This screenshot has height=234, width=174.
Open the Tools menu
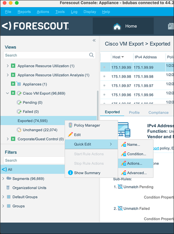60,12
